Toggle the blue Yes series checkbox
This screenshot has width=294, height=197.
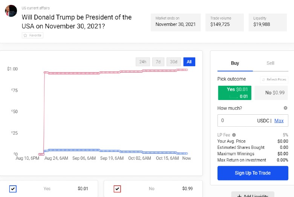(13, 189)
